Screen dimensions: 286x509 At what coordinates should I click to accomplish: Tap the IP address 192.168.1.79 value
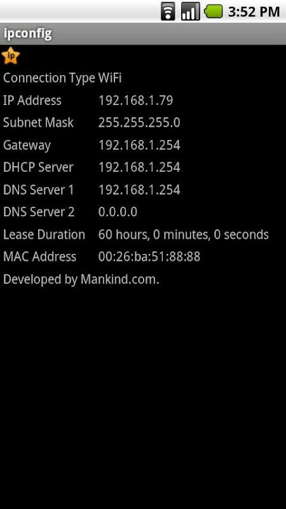point(135,101)
